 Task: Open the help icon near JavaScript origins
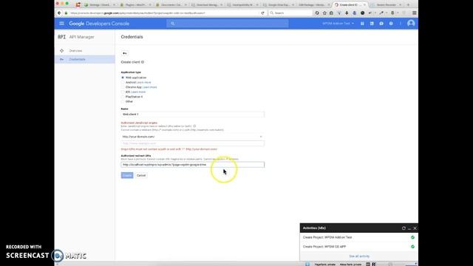[194, 126]
